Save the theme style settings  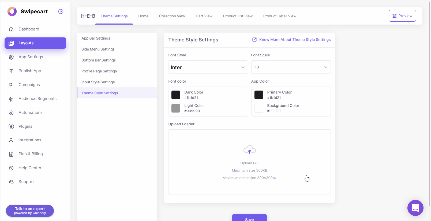[249, 218]
